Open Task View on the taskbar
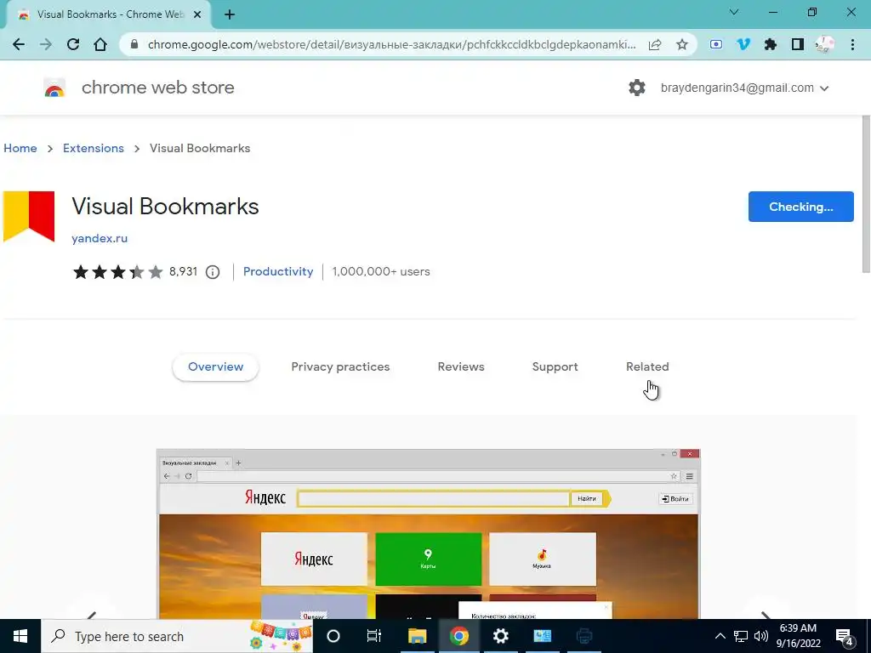The width and height of the screenshot is (871, 653). point(374,636)
